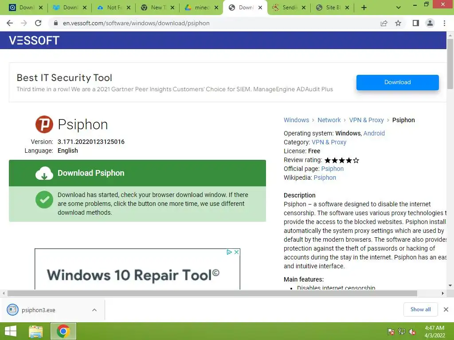Open the Network breadcrumb link

(329, 120)
